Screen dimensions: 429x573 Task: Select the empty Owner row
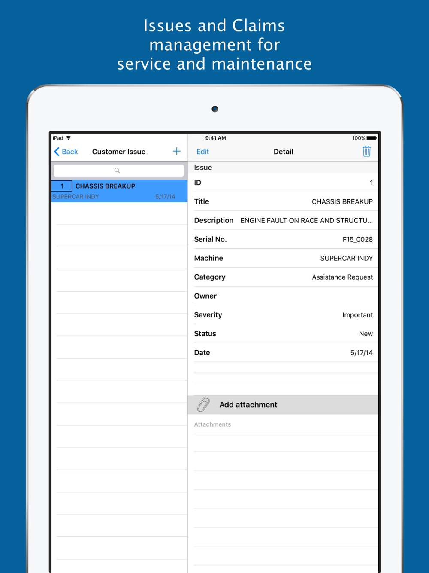283,296
